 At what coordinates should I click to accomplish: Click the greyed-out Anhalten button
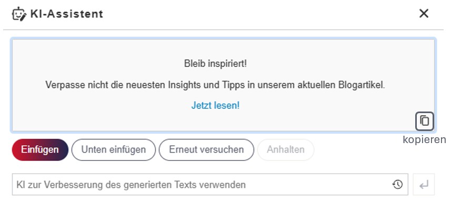(x=286, y=150)
